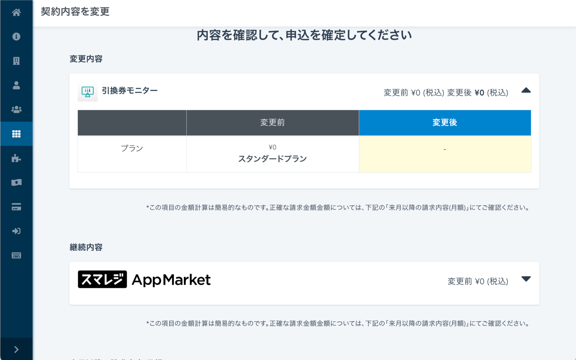This screenshot has width=576, height=360.
Task: Click the スマレジ AppMarket logo
Action: pos(144,280)
